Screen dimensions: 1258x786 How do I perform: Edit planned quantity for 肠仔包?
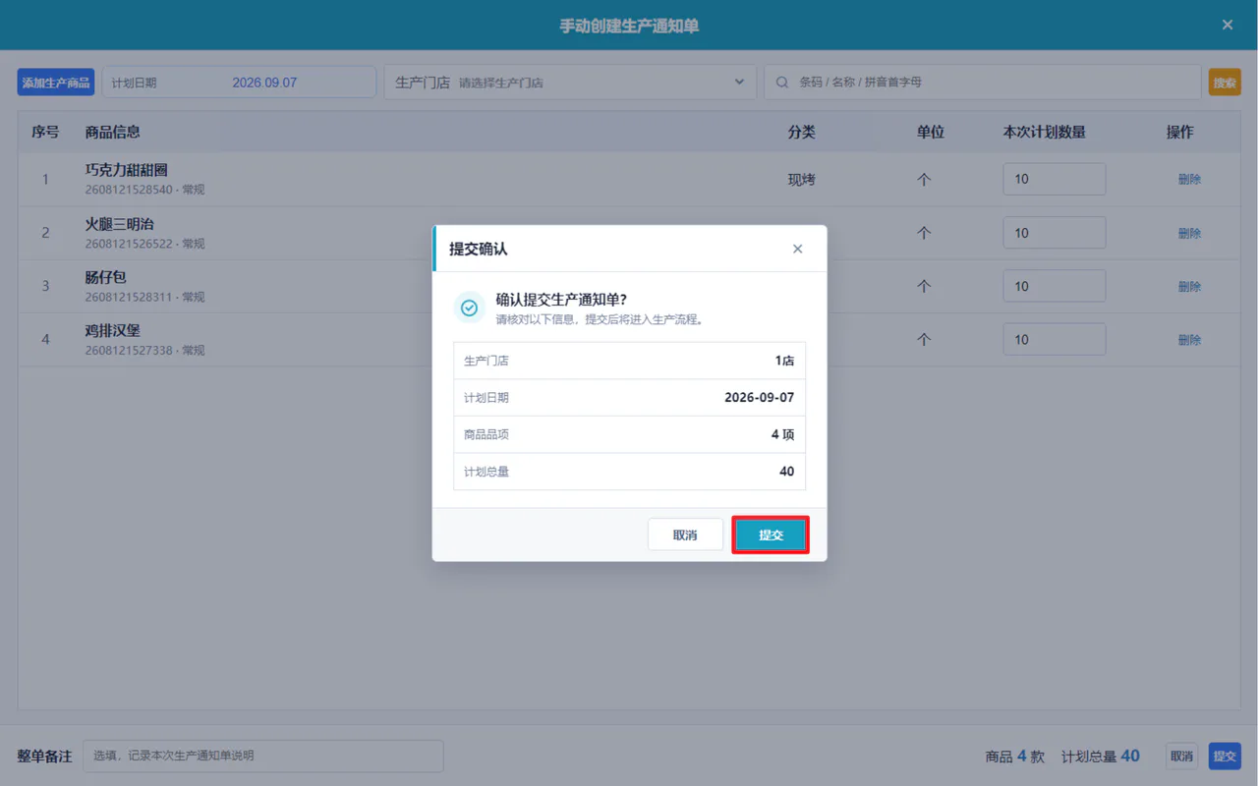coord(1054,286)
